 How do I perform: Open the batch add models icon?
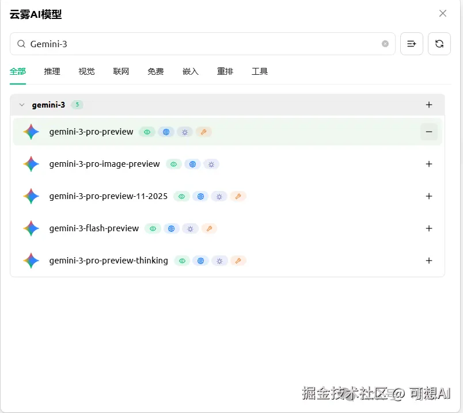[411, 44]
